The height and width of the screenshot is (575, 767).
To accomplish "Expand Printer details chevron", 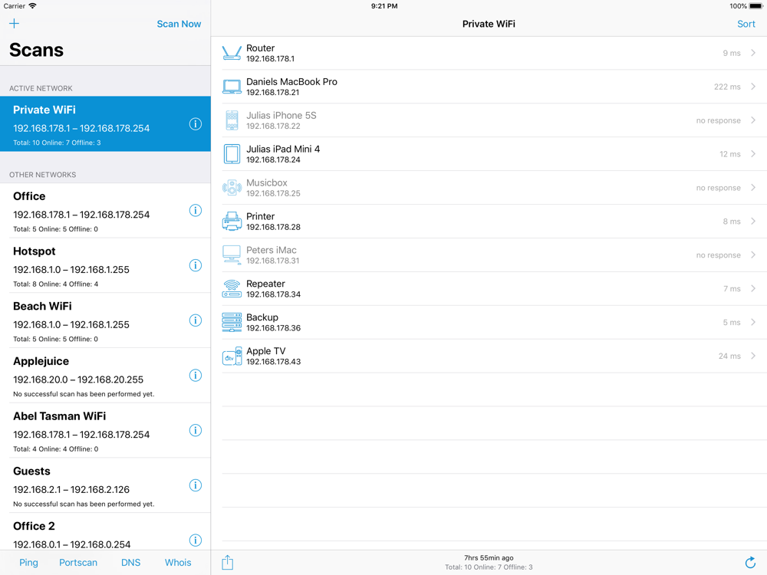I will [753, 222].
